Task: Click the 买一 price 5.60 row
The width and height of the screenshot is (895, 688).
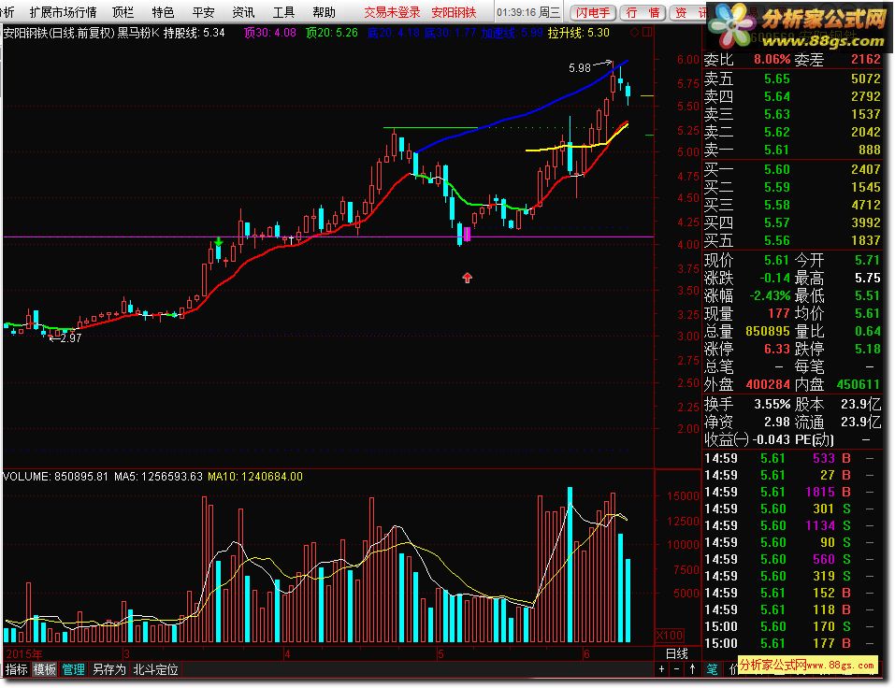Action: tap(792, 169)
